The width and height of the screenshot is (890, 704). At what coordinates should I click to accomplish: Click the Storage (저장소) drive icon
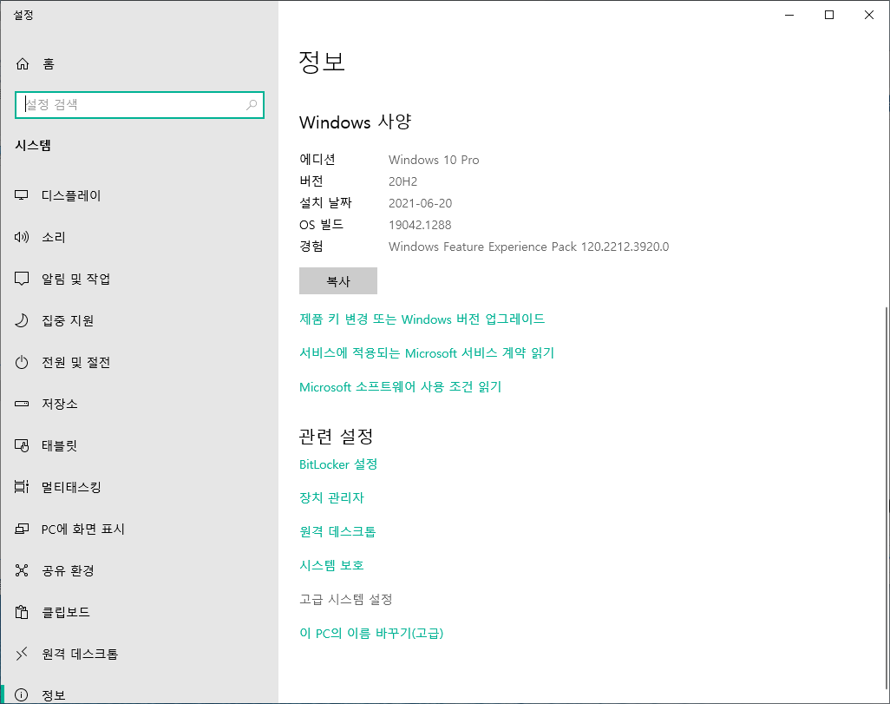(22, 404)
